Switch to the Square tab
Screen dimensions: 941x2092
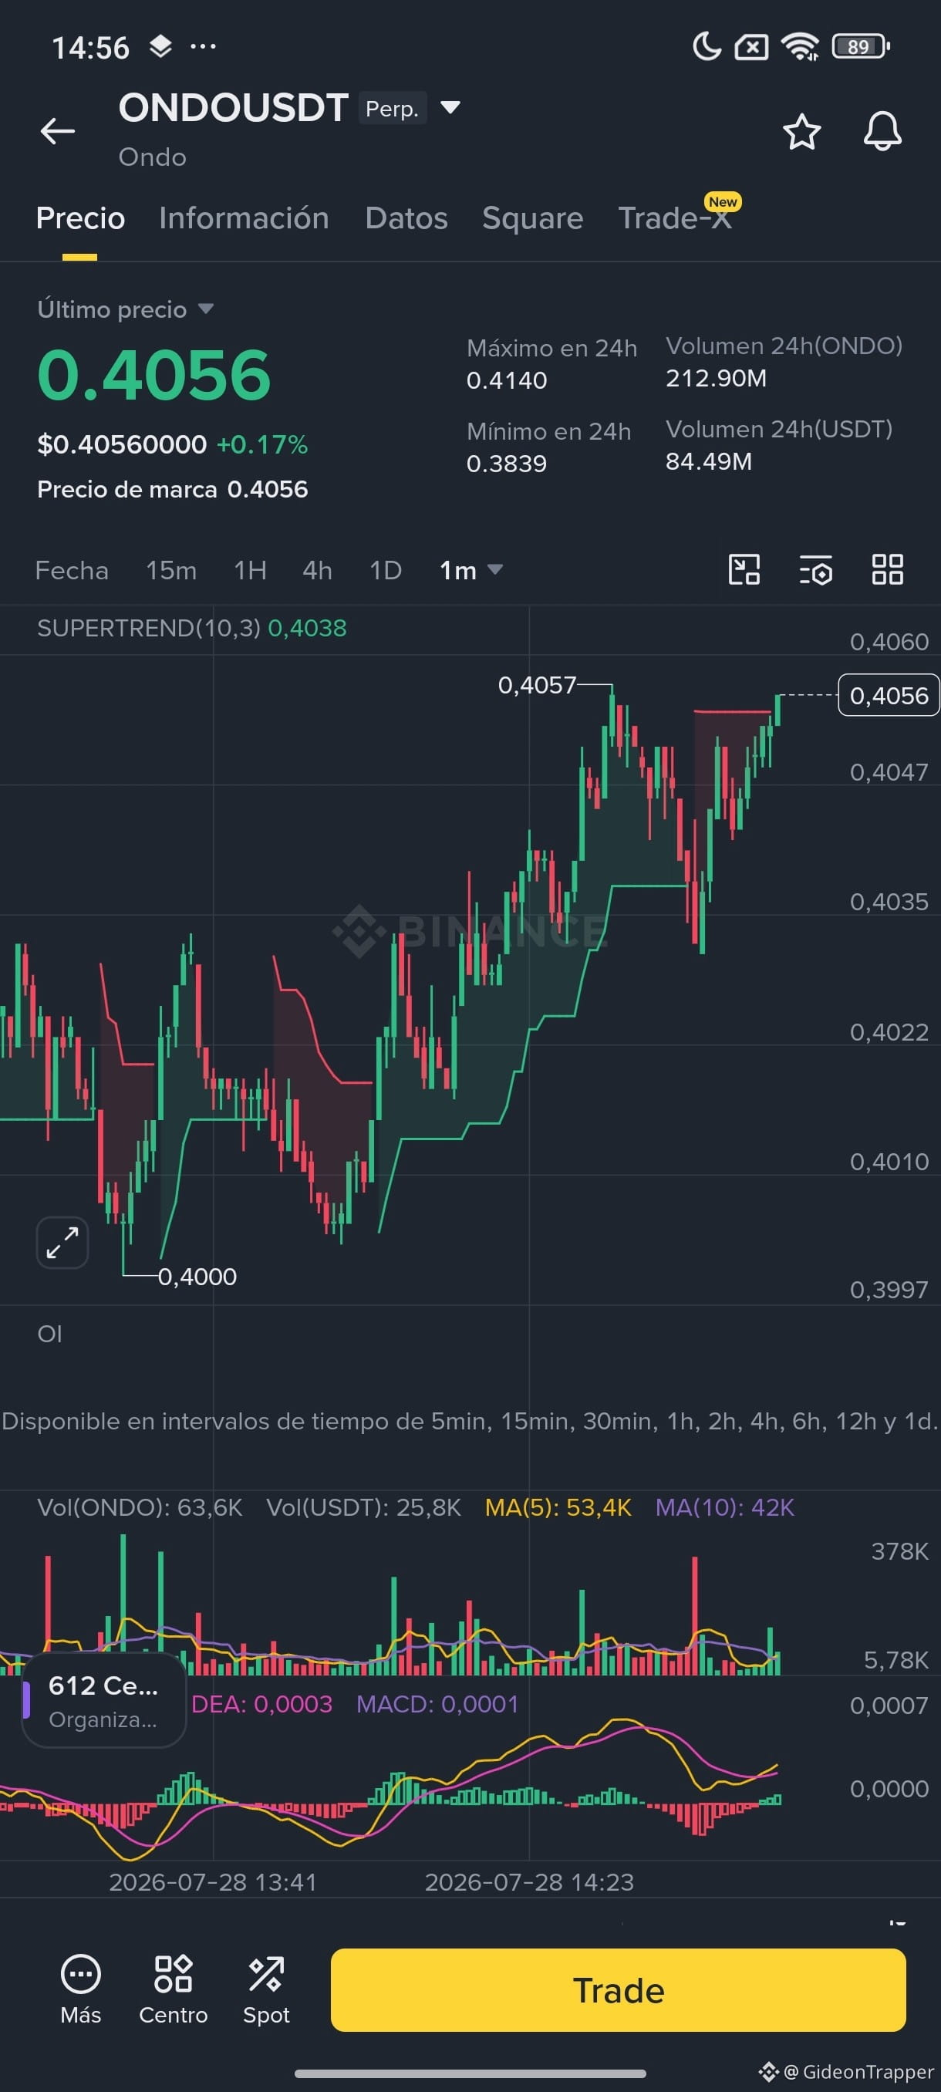533,218
